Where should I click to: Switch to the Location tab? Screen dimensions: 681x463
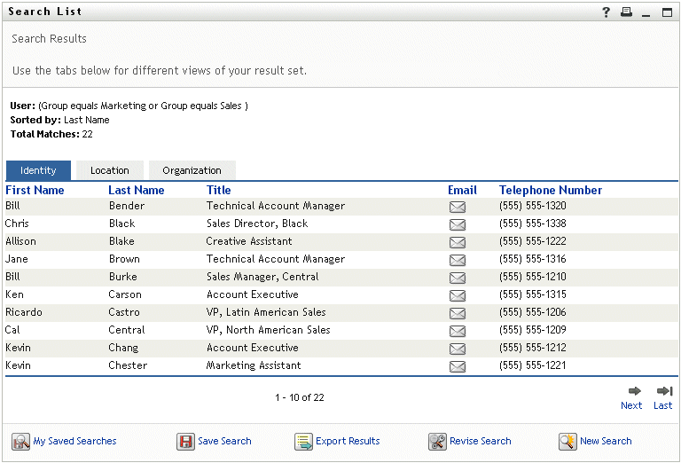click(x=109, y=170)
